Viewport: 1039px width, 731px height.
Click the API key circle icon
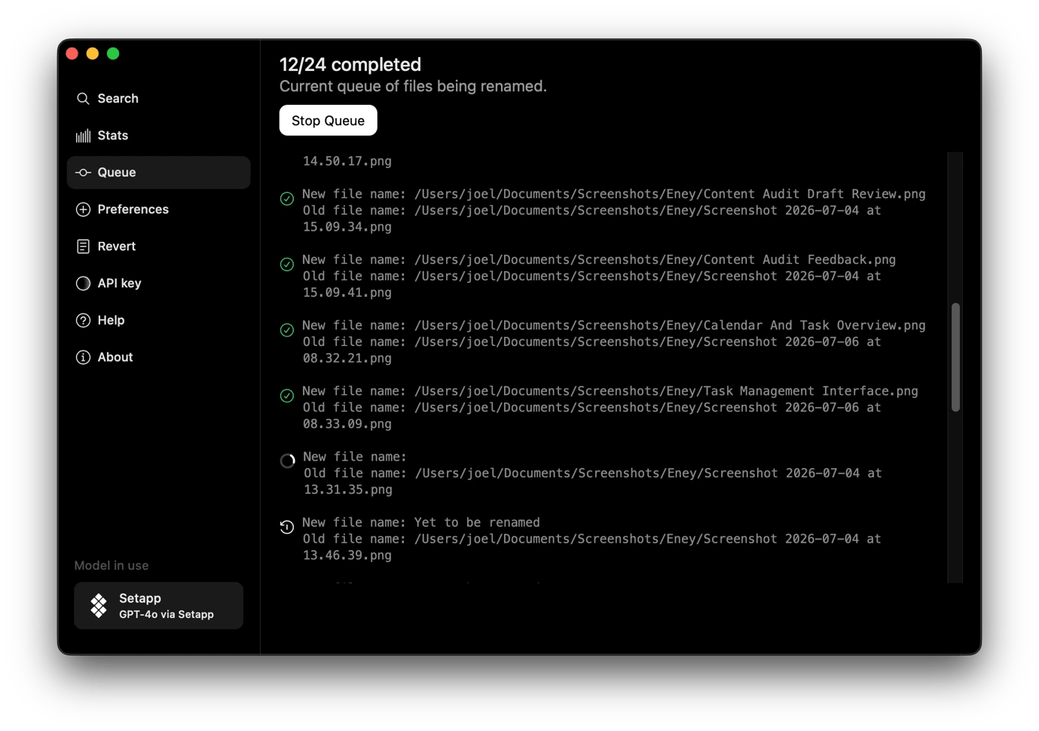(83, 283)
